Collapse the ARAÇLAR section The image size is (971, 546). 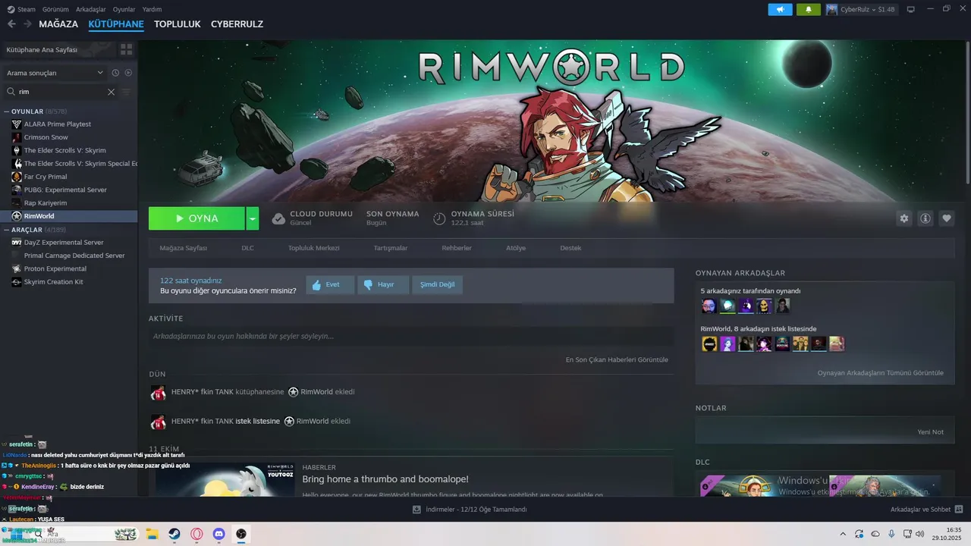click(7, 230)
